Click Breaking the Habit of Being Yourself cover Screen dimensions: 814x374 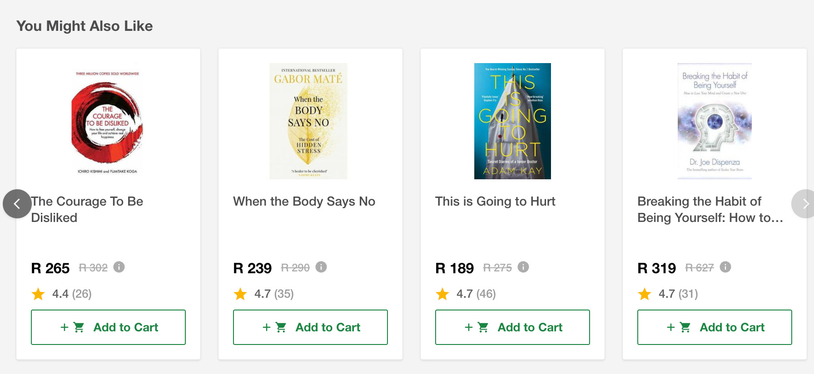coord(715,121)
